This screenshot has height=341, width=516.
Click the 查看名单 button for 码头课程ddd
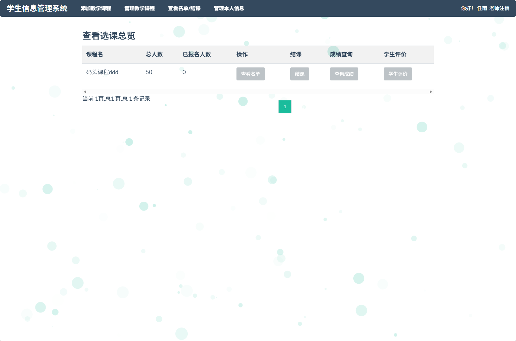pos(250,74)
